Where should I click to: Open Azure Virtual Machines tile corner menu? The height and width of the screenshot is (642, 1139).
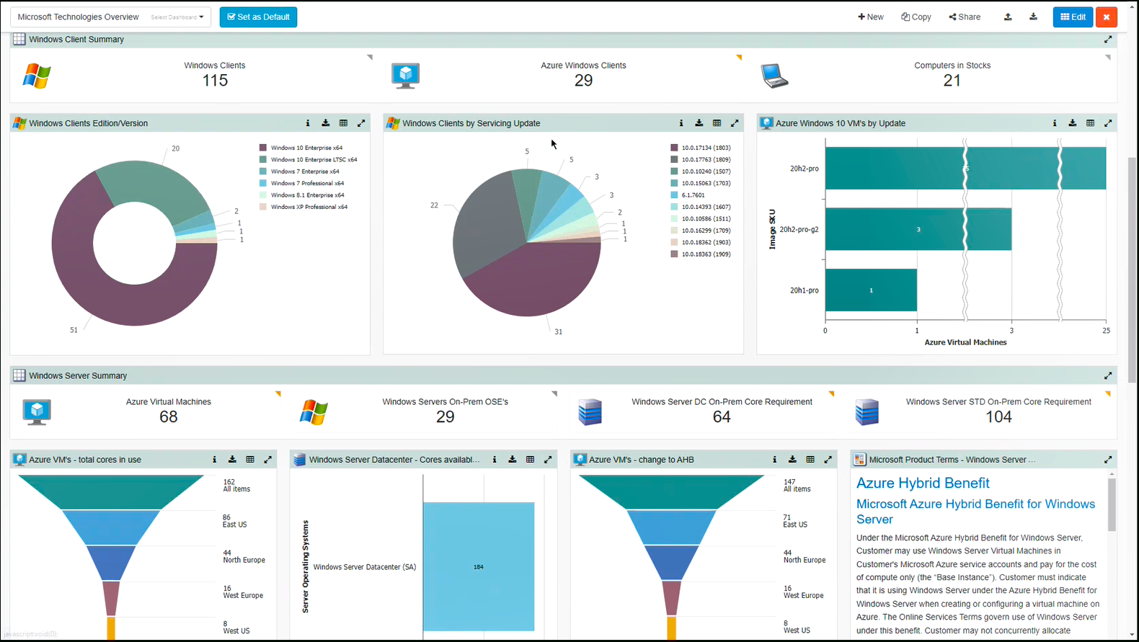278,394
